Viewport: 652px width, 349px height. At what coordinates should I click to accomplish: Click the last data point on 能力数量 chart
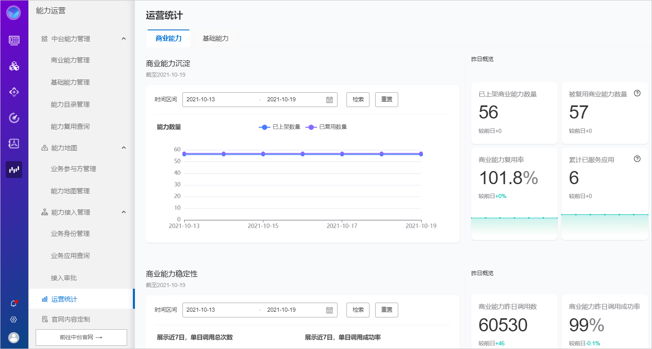click(421, 154)
